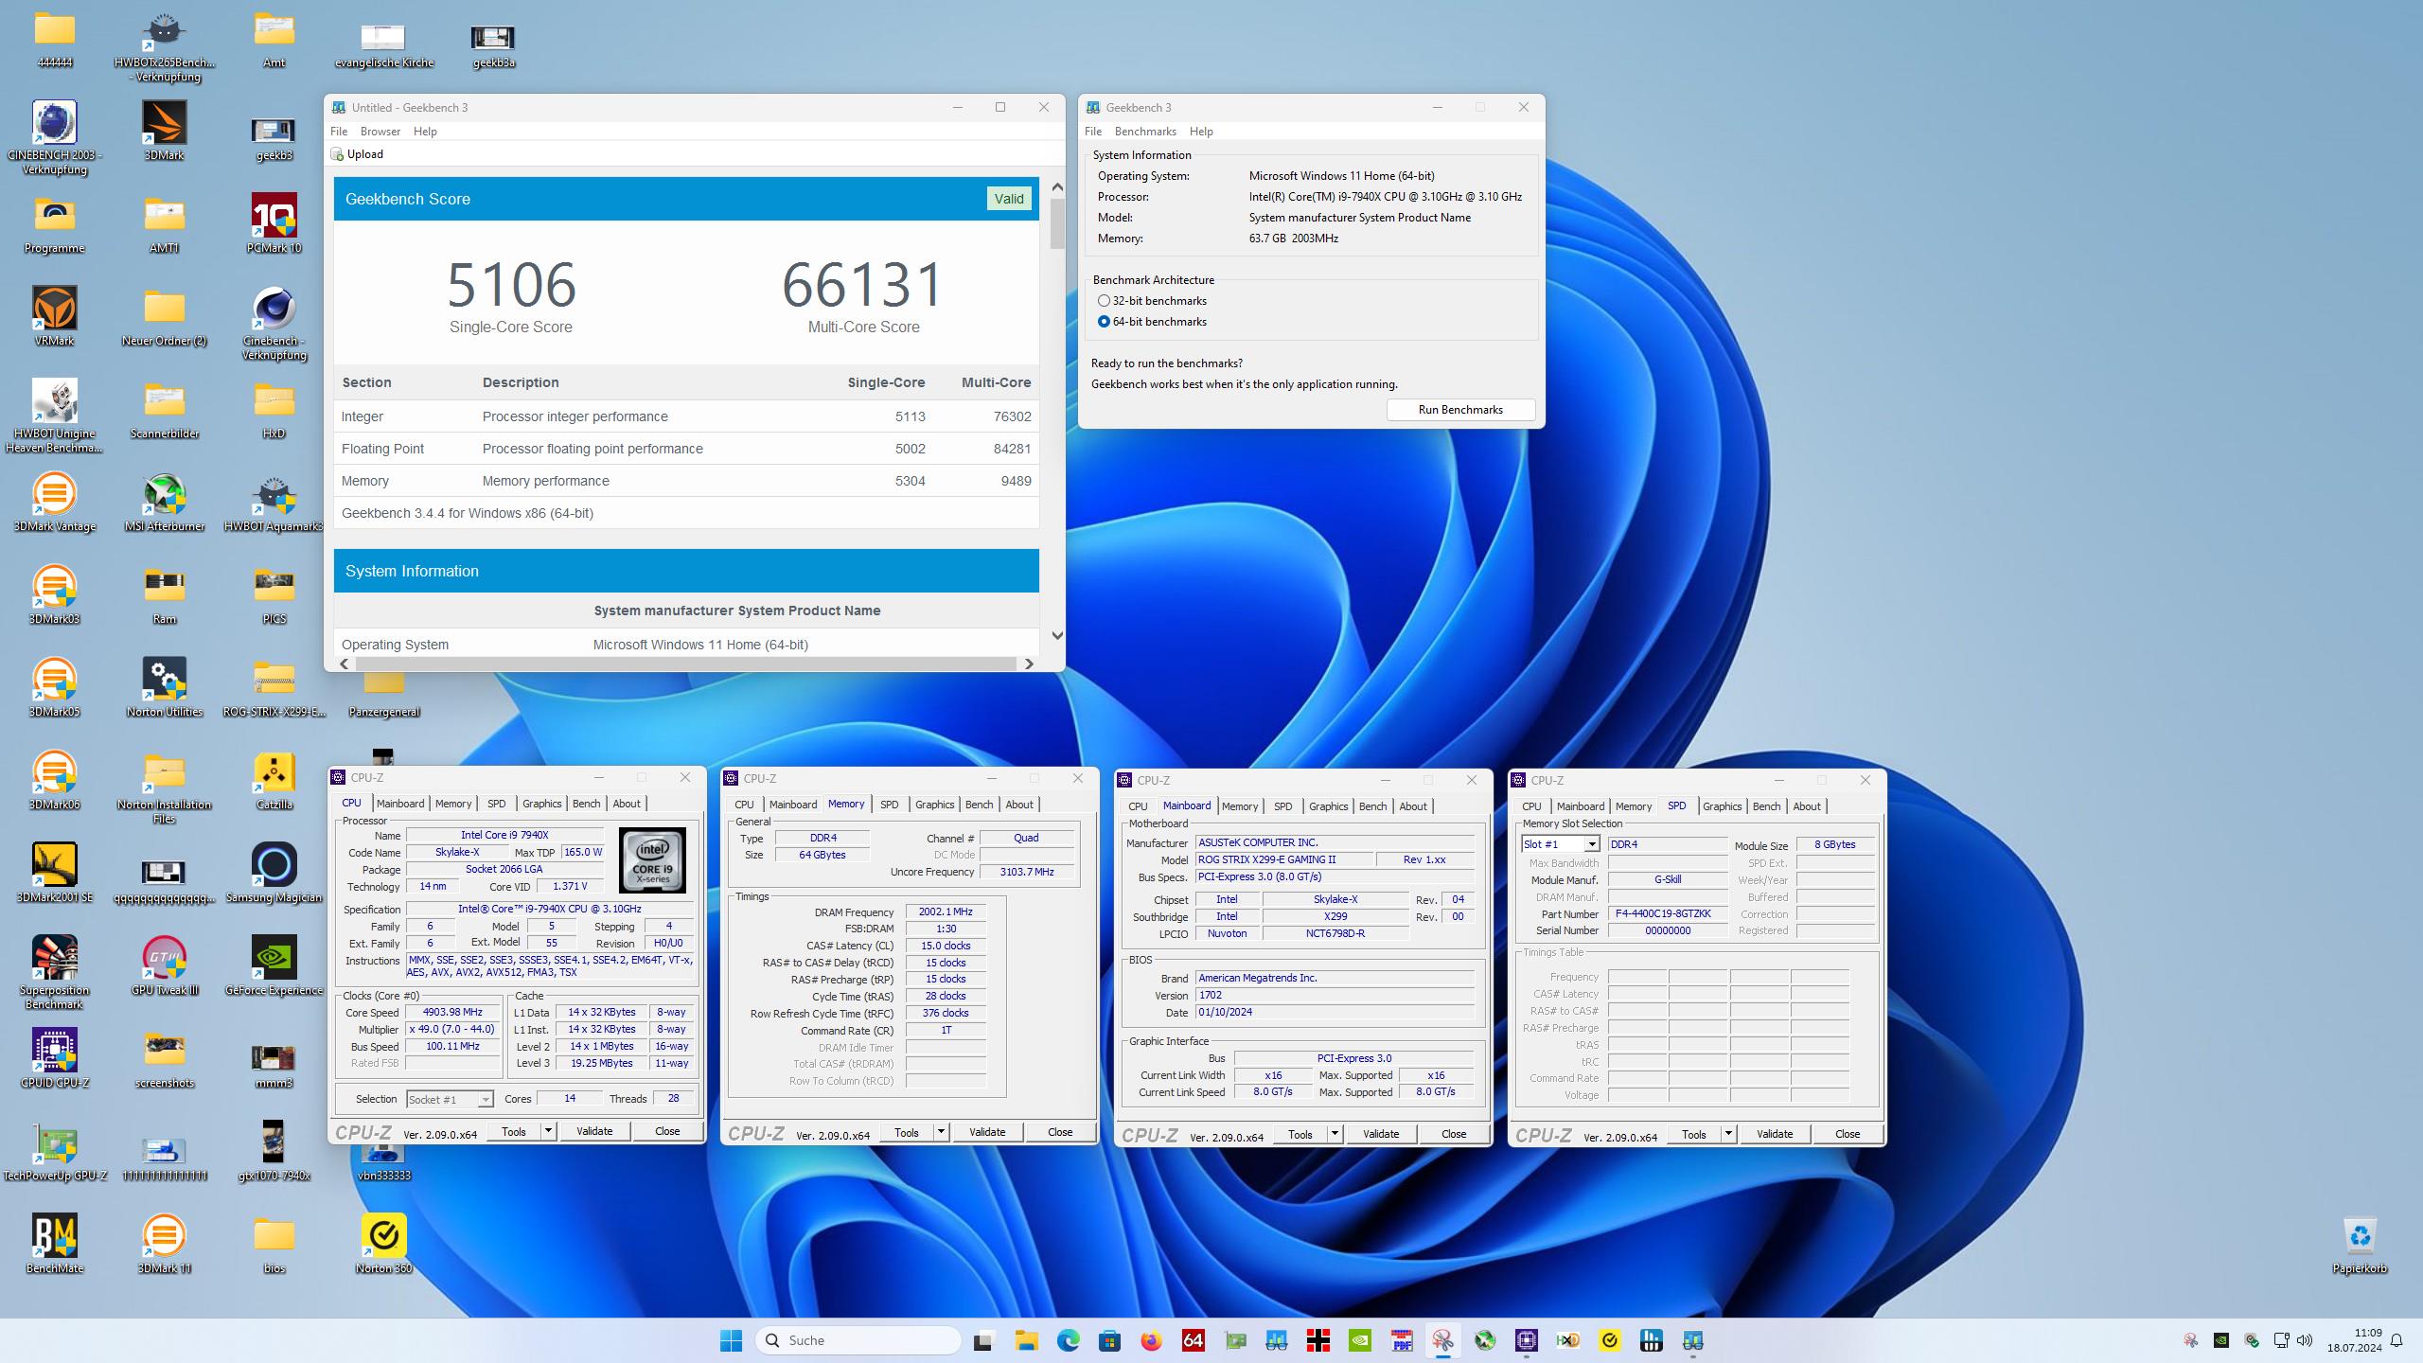This screenshot has height=1363, width=2423.
Task: Open the File menu in Untitled Geekbench window
Action: click(338, 132)
